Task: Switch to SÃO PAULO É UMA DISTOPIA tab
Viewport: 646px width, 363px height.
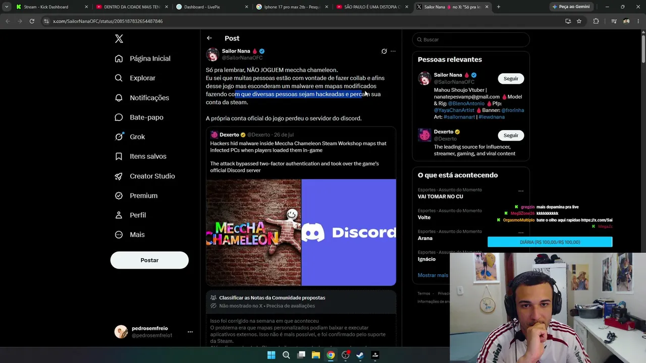Action: 372,7
